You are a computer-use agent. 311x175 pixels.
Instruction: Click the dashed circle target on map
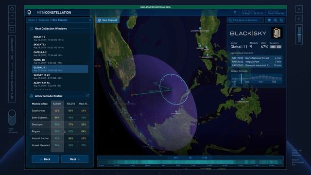(174, 89)
